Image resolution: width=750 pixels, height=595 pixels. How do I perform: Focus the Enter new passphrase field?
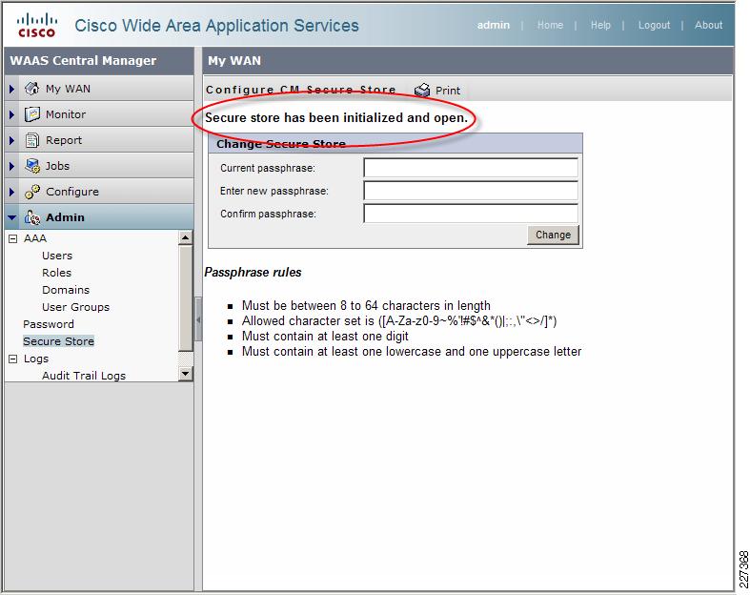click(x=471, y=191)
